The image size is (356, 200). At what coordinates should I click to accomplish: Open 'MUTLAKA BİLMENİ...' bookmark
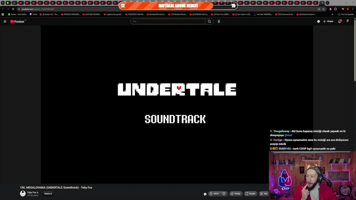tap(92, 14)
